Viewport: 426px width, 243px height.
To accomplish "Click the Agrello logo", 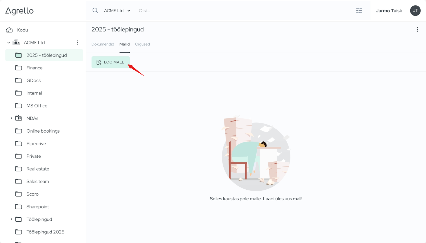I will pyautogui.click(x=19, y=11).
